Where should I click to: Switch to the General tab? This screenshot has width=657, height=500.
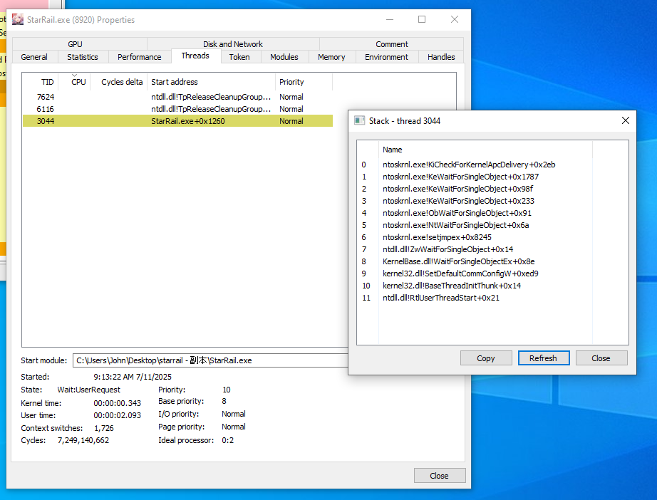point(34,57)
